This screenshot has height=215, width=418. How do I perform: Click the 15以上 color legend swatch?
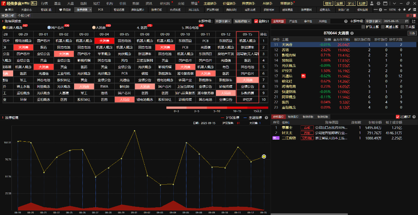click(257, 108)
